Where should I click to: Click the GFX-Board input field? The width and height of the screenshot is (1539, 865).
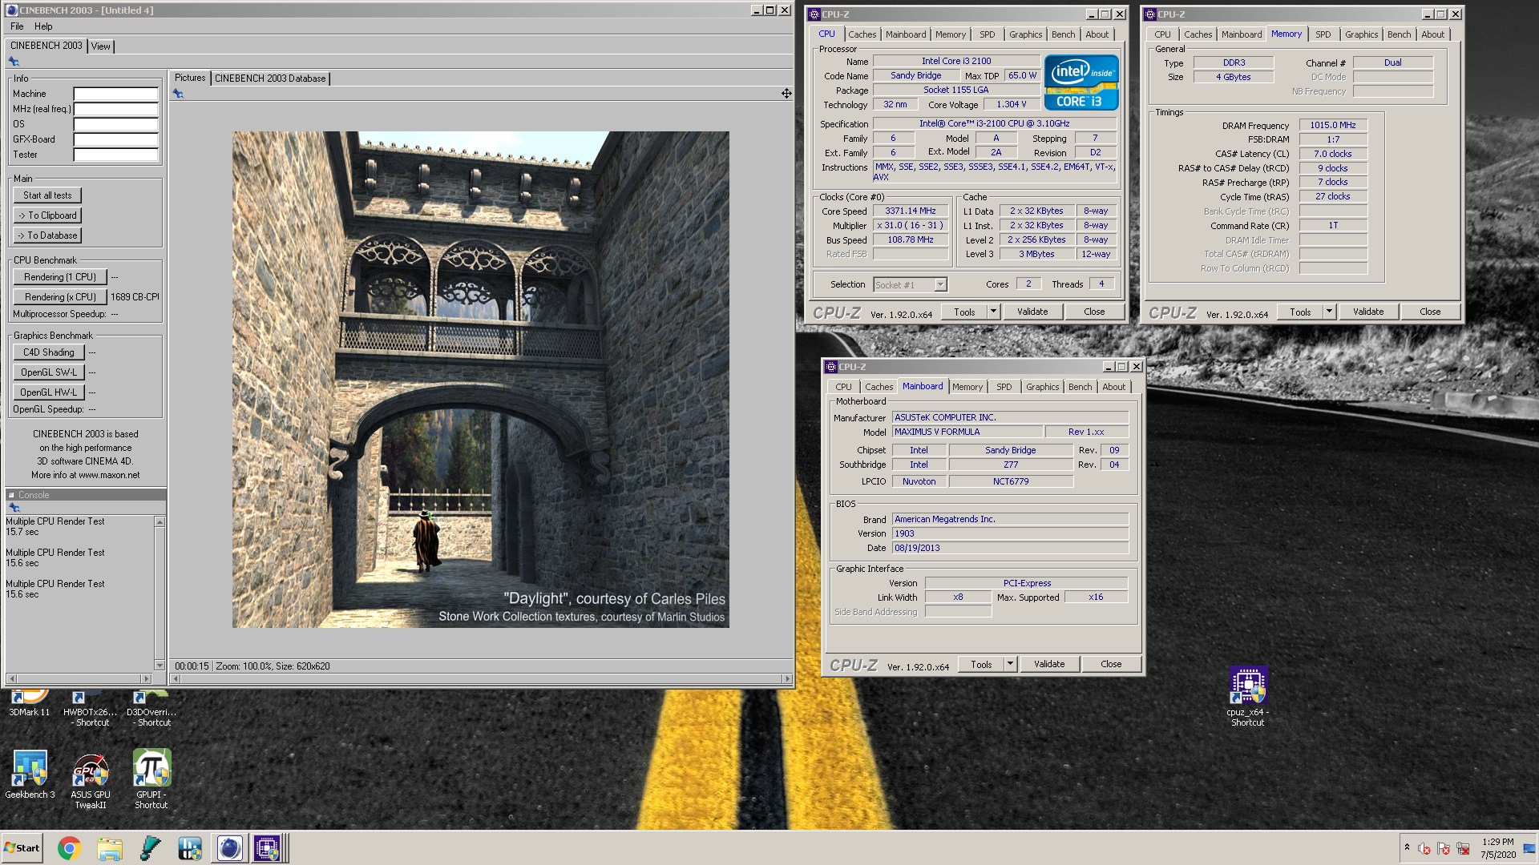[115, 139]
